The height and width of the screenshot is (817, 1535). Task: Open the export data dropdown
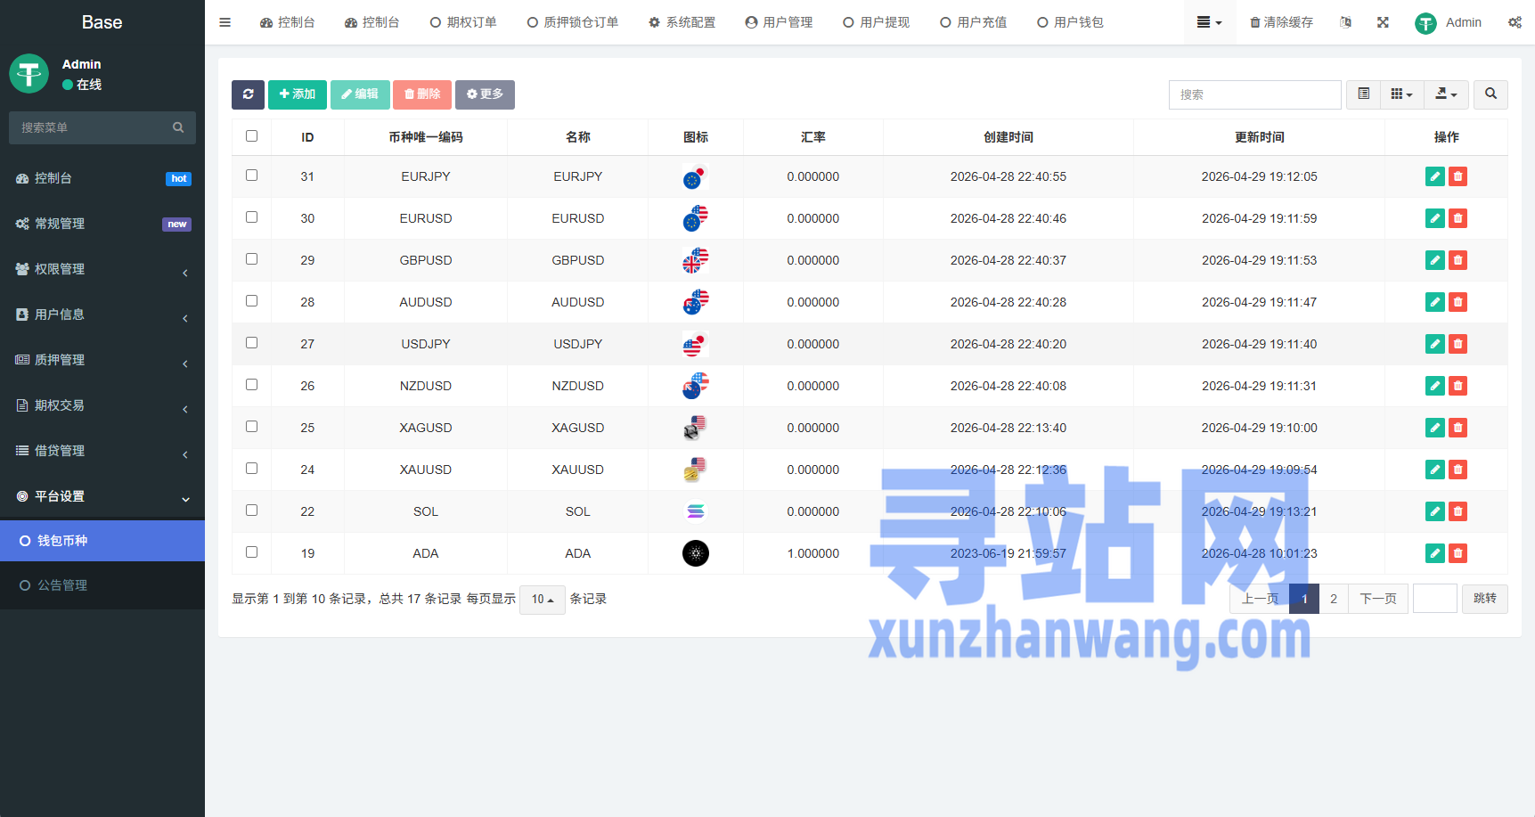(1446, 94)
